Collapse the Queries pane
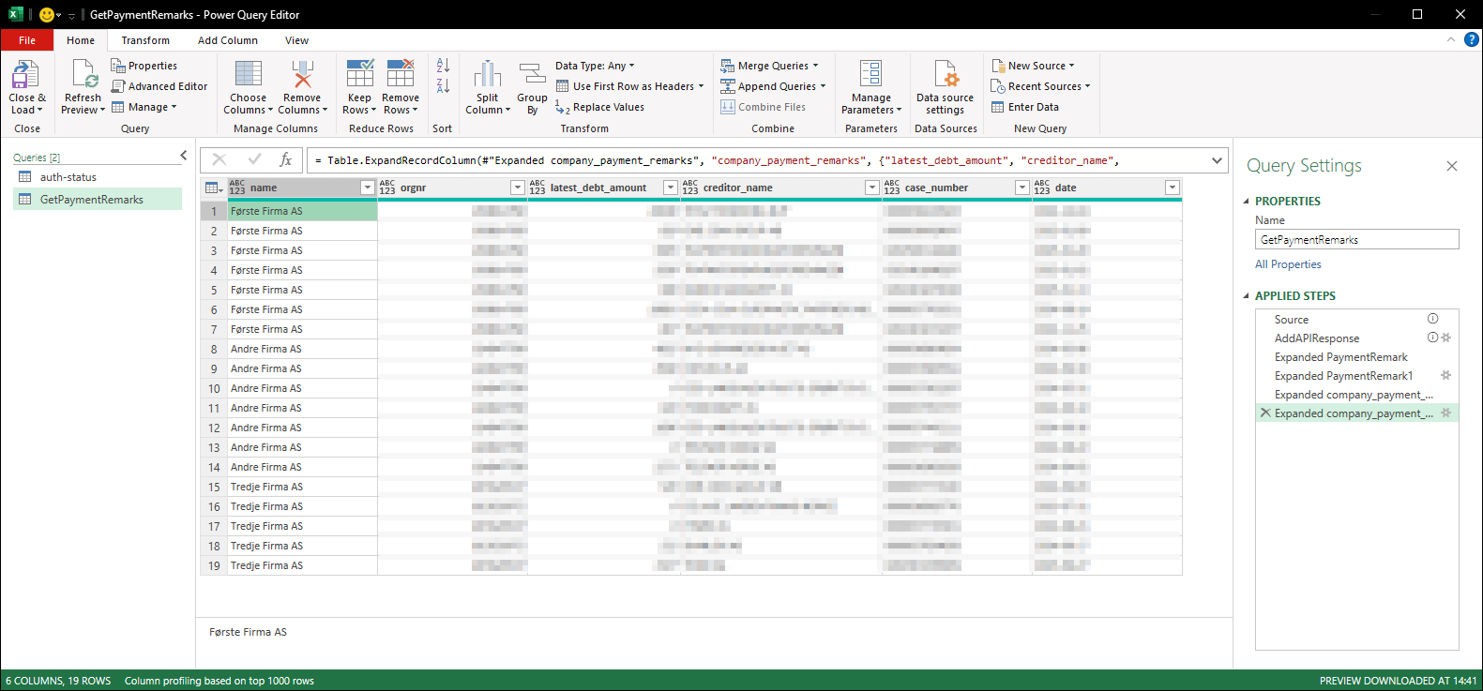The width and height of the screenshot is (1483, 691). click(183, 156)
